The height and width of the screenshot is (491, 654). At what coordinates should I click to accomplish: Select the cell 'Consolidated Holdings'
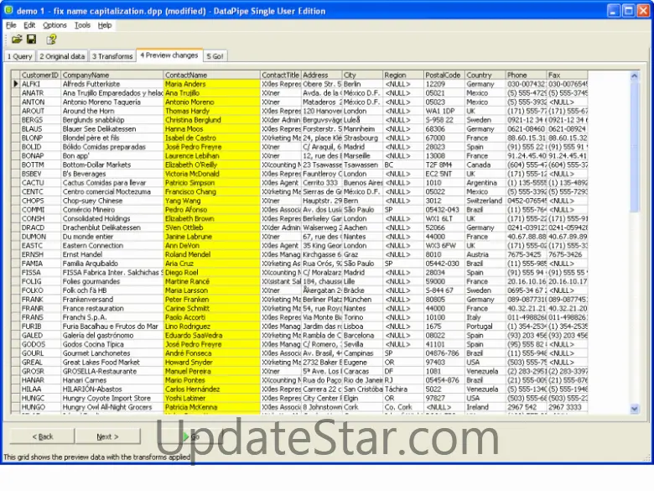(112, 218)
